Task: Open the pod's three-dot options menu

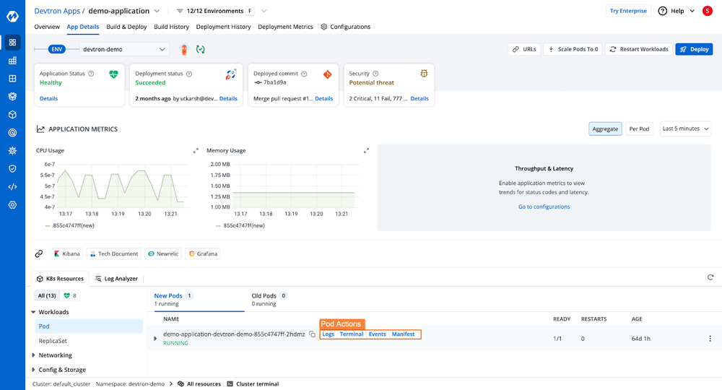Action: point(710,339)
